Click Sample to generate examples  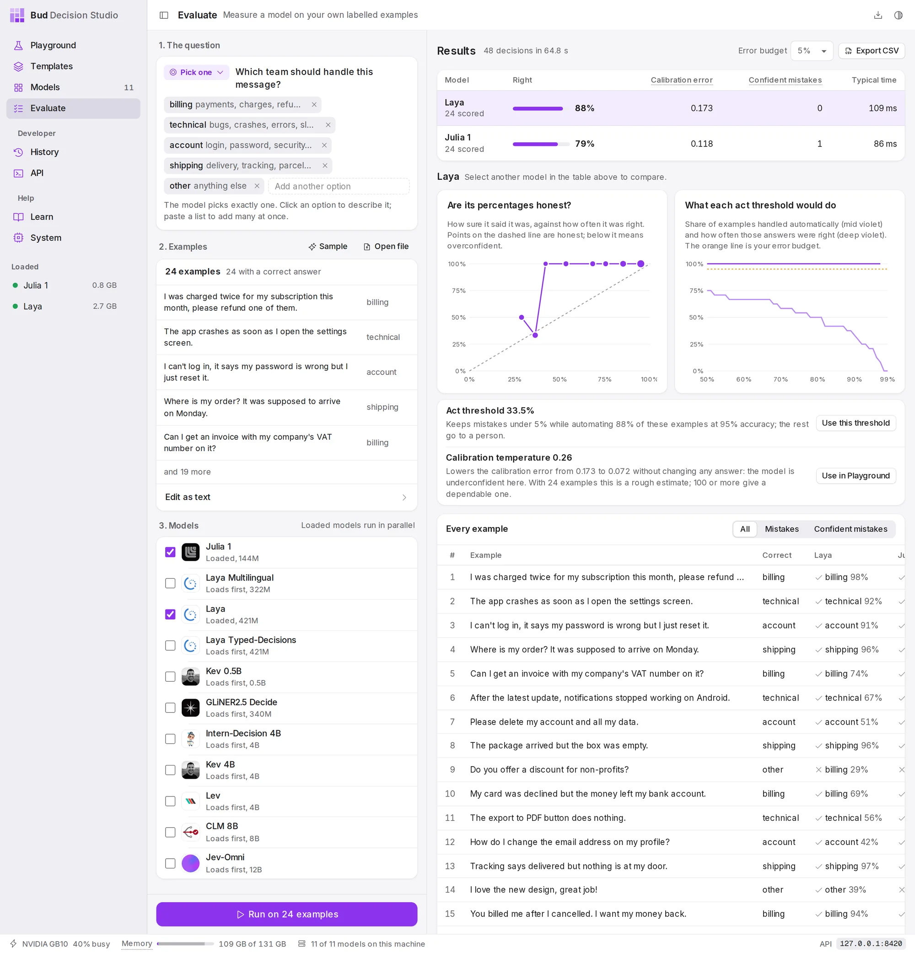tap(328, 247)
